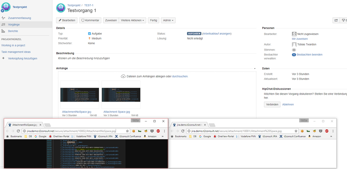
Task: Open the Amazon bookmark in right browser
Action: [315, 136]
